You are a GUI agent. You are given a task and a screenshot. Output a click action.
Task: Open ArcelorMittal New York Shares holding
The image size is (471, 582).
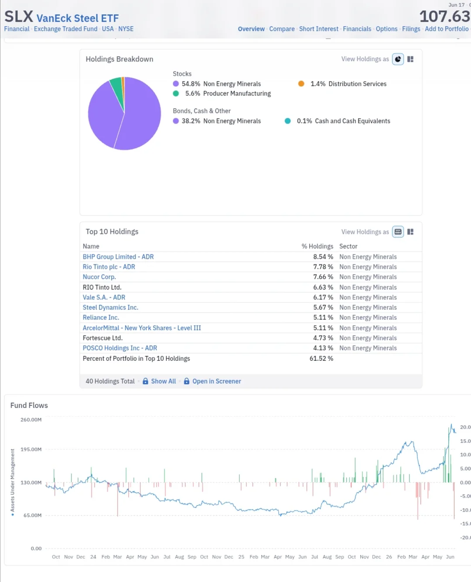142,328
